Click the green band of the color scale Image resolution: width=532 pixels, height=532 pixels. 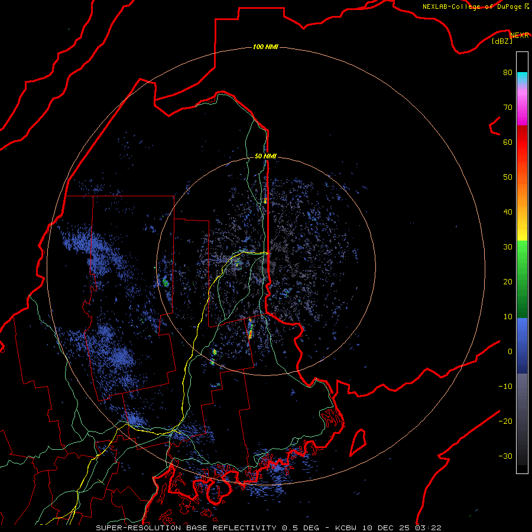(522, 279)
